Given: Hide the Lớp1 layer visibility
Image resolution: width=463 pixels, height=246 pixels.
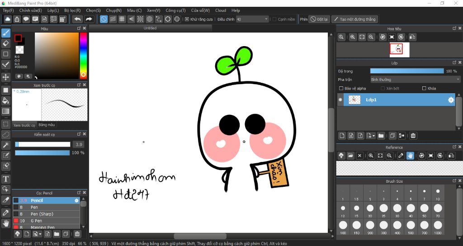Looking at the screenshot, I should (340, 100).
